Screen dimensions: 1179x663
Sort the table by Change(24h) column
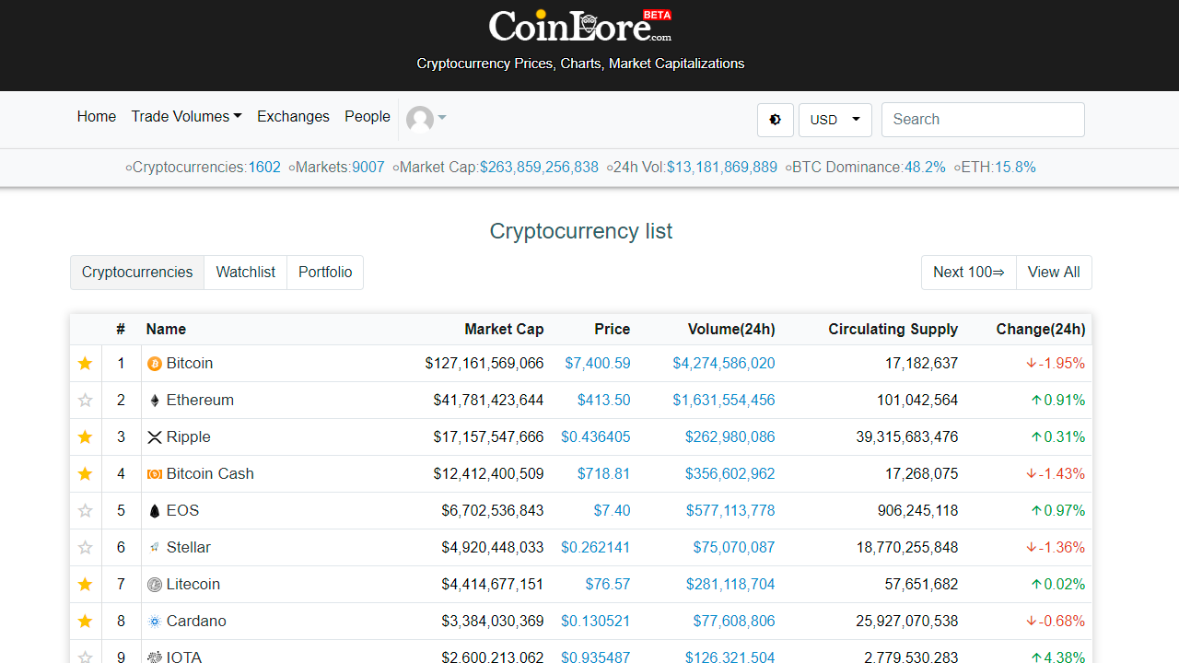click(1041, 330)
